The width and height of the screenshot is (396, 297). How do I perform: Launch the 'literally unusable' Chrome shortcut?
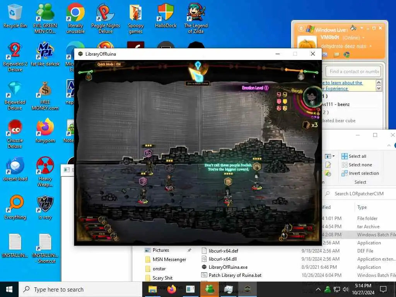75,18
